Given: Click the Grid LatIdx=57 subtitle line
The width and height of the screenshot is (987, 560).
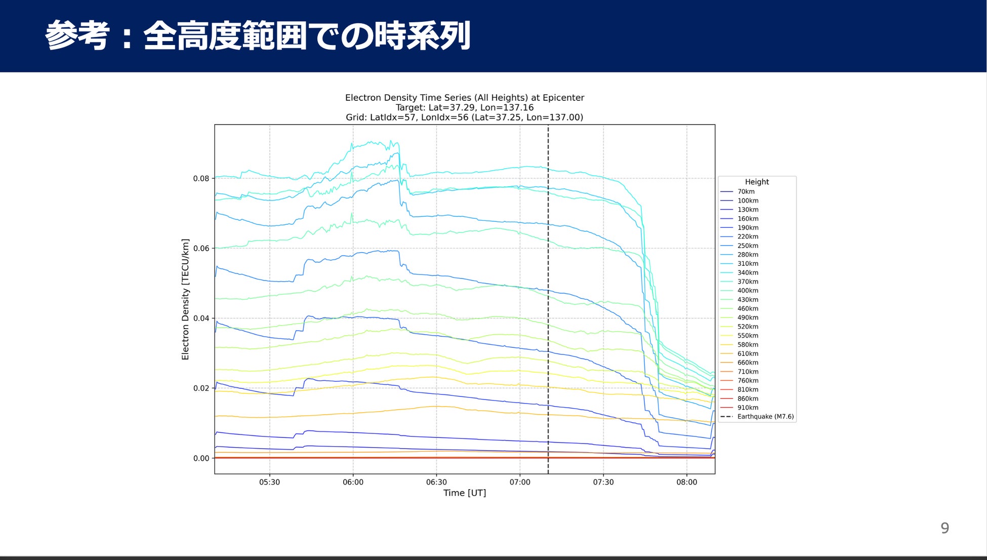Looking at the screenshot, I should coord(464,117).
